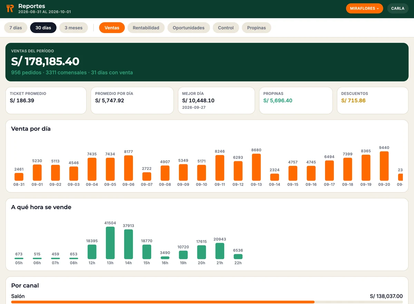This screenshot has height=304, width=414.
Task: Click the 956 pedidos summary line
Action: (72, 73)
